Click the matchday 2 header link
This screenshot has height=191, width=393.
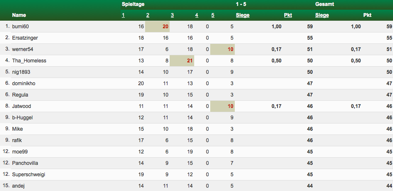(x=148, y=16)
